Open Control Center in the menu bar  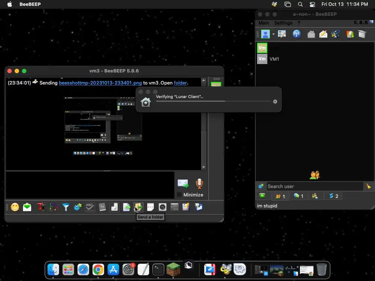[312, 4]
